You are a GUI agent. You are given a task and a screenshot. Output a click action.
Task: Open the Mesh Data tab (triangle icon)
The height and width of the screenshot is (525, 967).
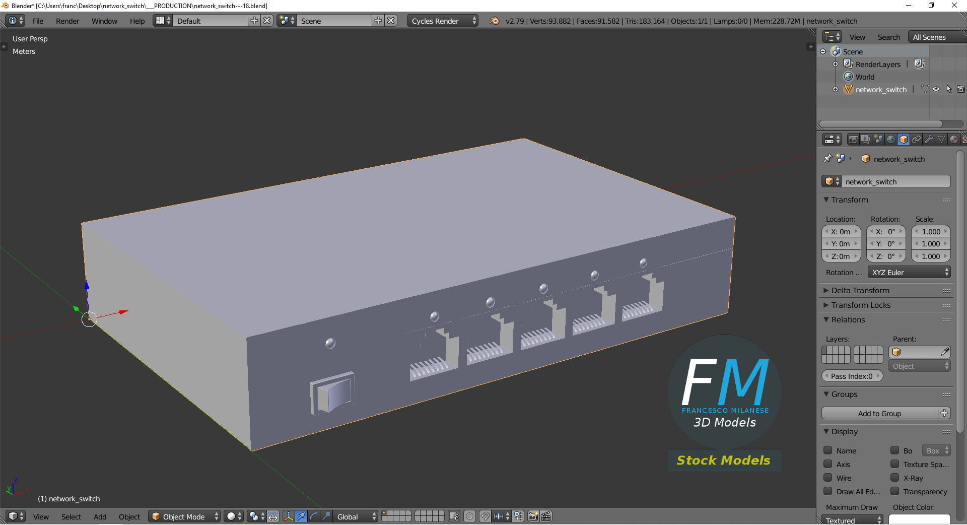click(x=941, y=140)
